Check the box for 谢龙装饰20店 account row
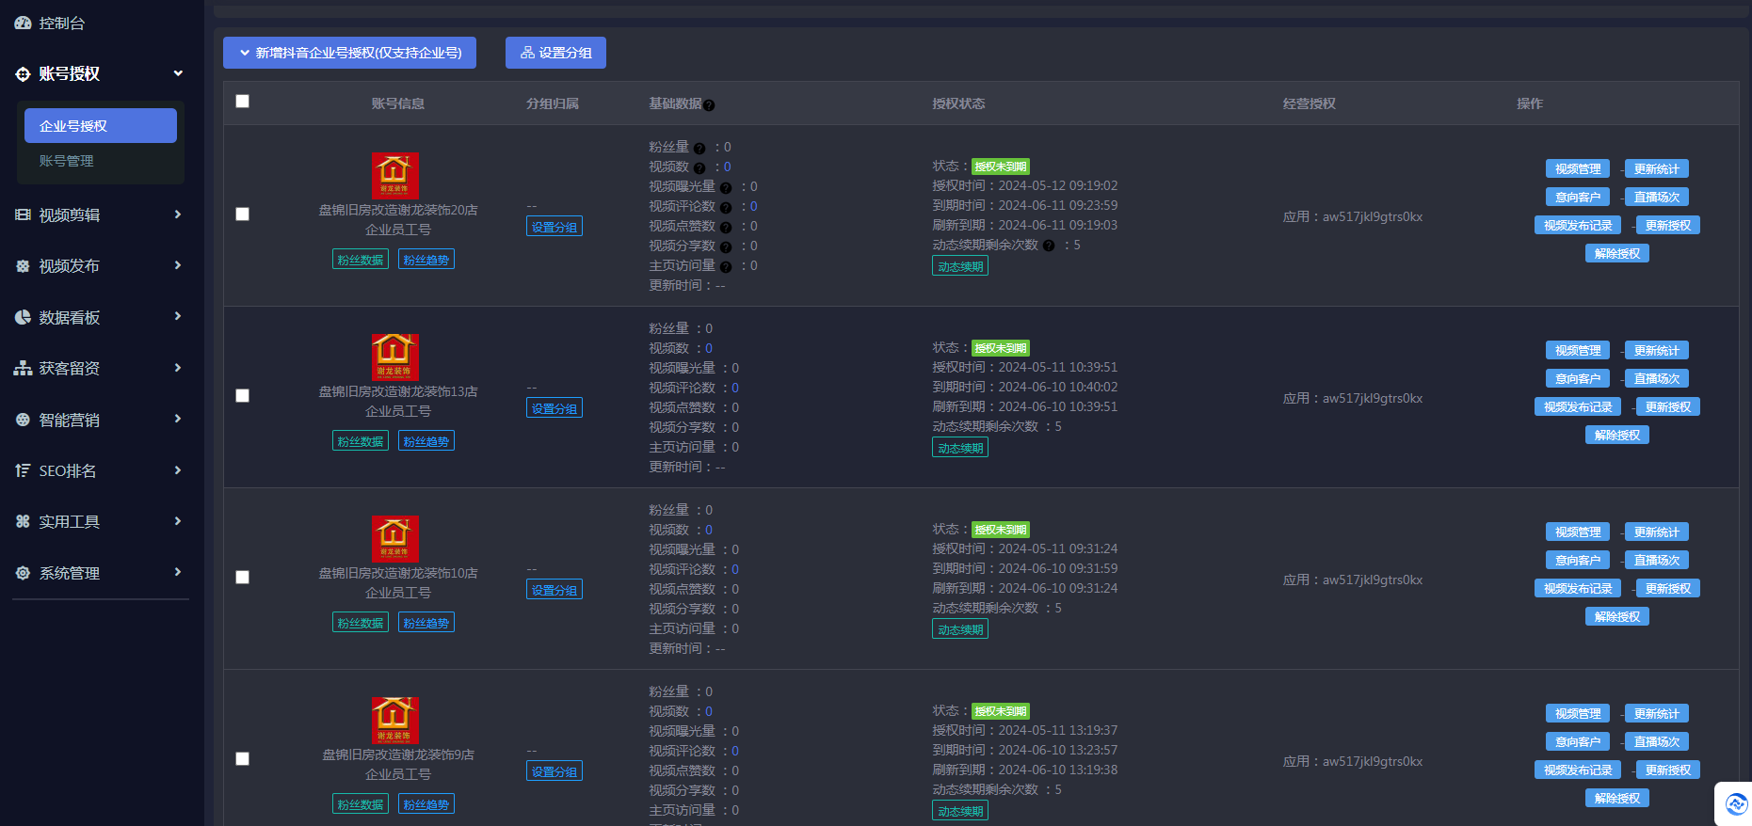The image size is (1752, 826). (x=243, y=214)
